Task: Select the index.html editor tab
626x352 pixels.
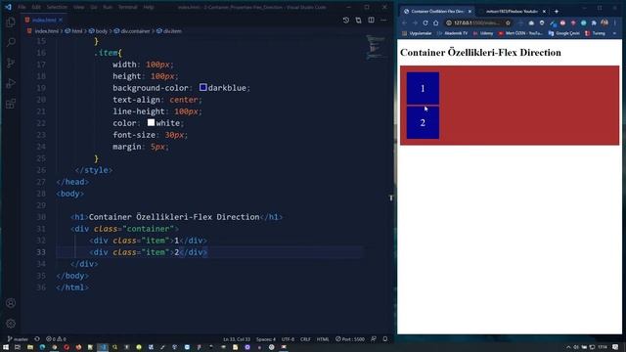Action: click(43, 20)
